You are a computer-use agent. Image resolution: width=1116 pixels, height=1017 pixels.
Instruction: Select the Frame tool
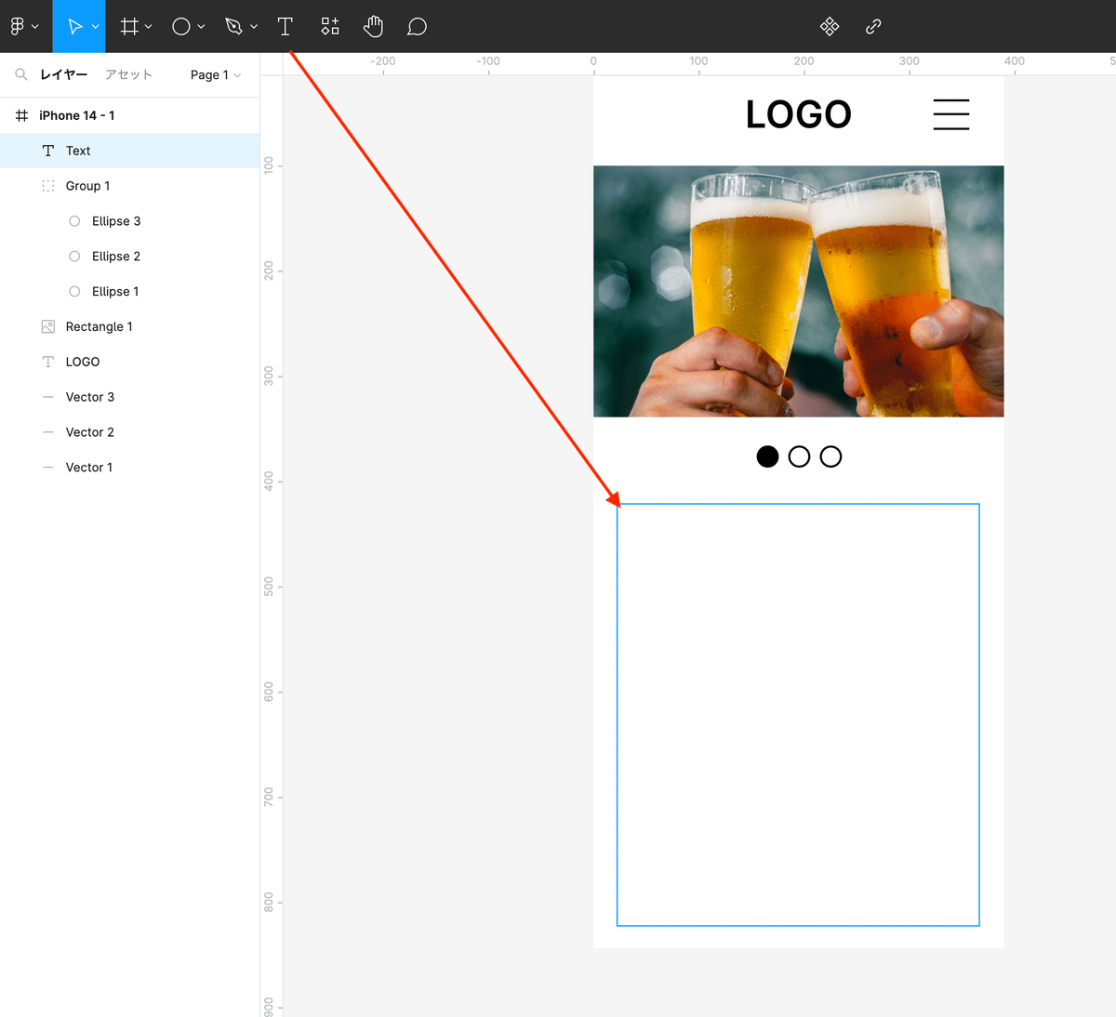[x=129, y=26]
